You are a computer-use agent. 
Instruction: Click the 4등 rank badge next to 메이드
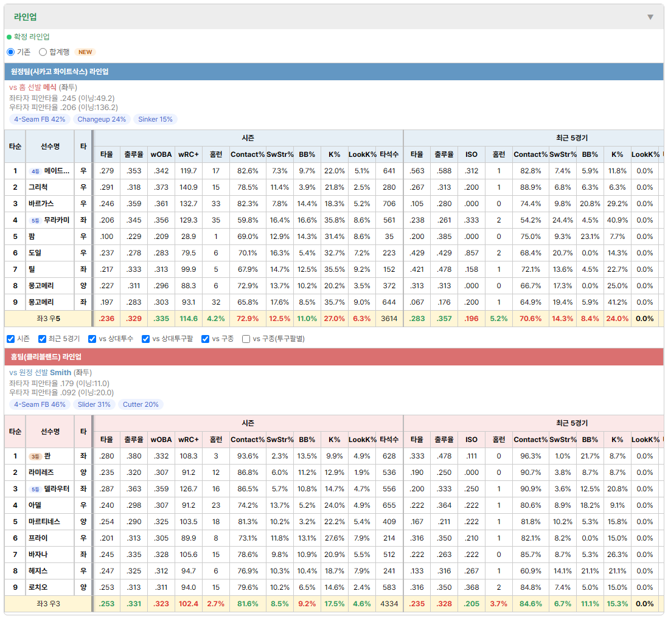click(x=35, y=171)
